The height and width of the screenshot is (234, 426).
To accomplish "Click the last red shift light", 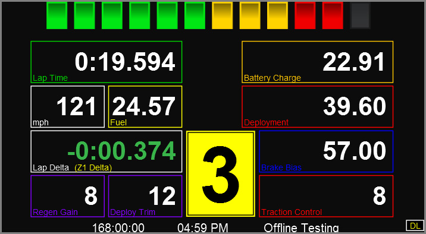I will (333, 15).
